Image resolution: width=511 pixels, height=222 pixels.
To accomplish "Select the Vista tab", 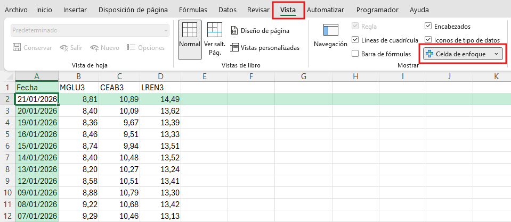I will [288, 10].
